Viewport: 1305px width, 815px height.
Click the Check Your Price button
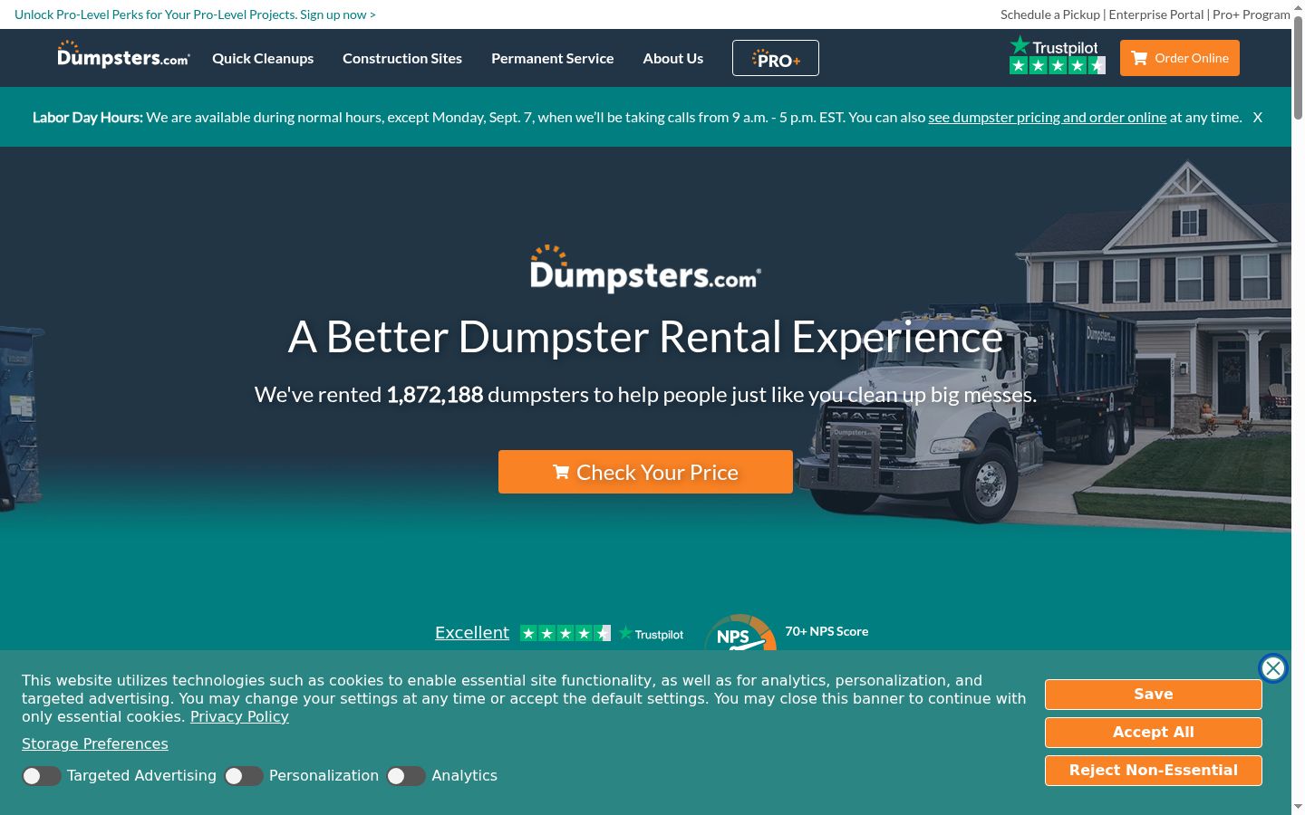tap(645, 472)
